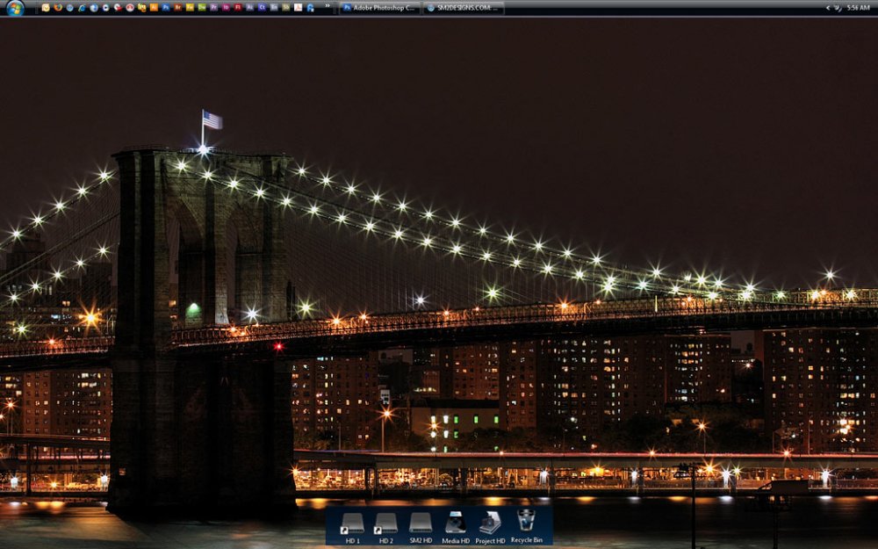This screenshot has height=549, width=878.
Task: Launch Adobe Flash (Fl) icon
Action: pos(238,7)
